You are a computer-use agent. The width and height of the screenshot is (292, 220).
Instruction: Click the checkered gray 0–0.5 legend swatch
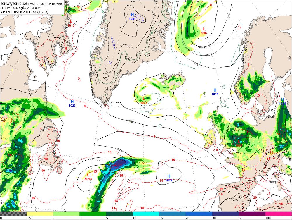click(13, 214)
